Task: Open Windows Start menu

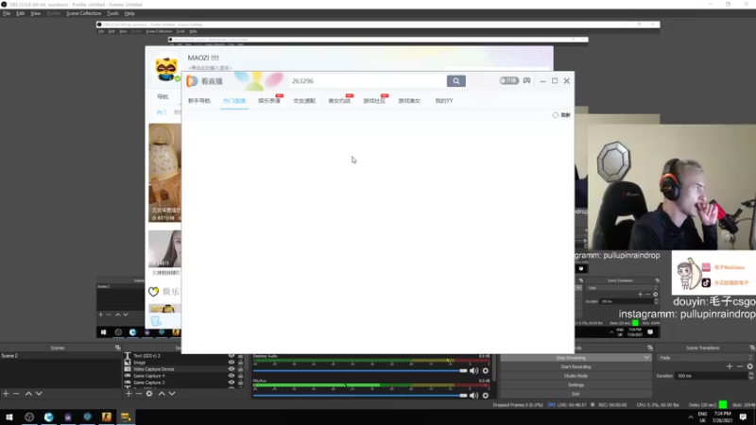Action: click(9, 416)
